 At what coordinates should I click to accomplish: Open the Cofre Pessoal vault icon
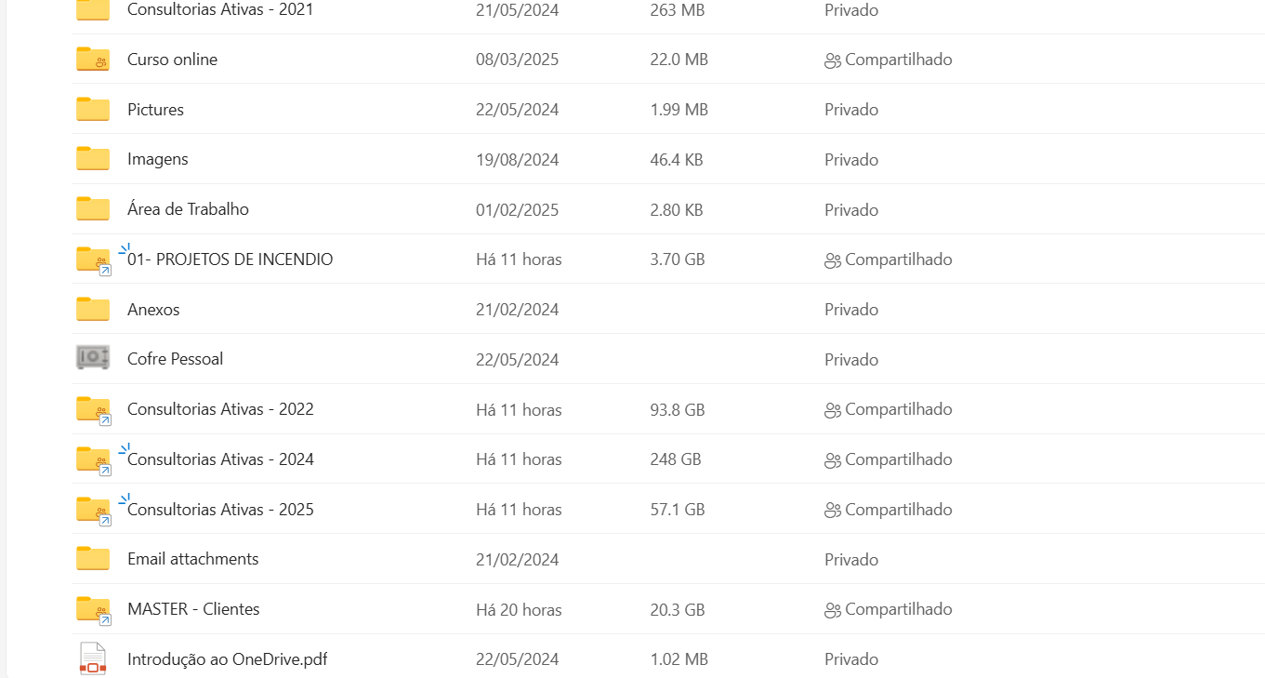coord(93,358)
